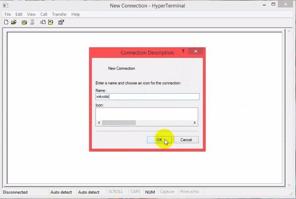Click the icon list horizontal scrollbar thumb

pos(119,123)
